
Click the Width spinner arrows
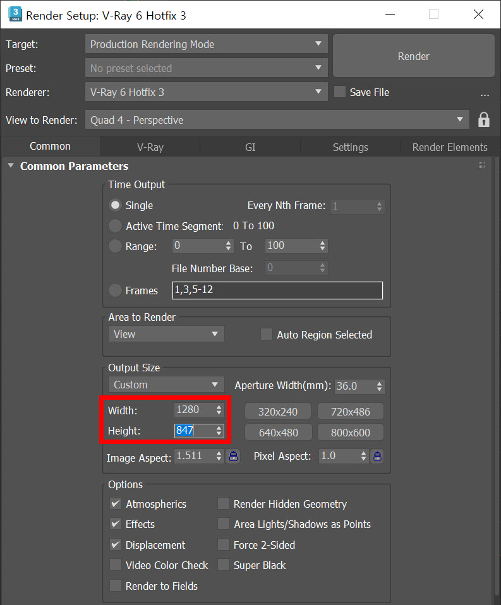tap(219, 410)
